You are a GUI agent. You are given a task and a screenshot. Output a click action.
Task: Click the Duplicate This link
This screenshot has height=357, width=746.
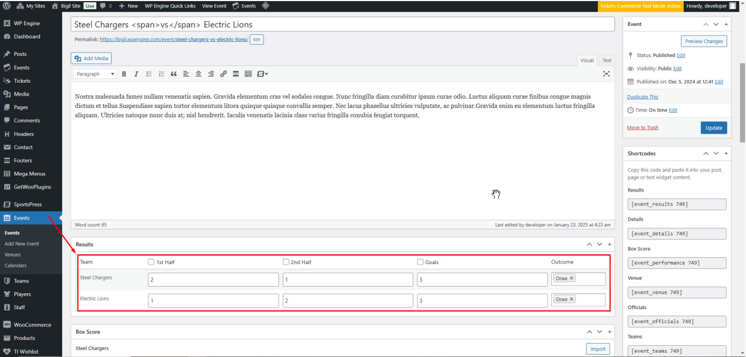point(642,97)
